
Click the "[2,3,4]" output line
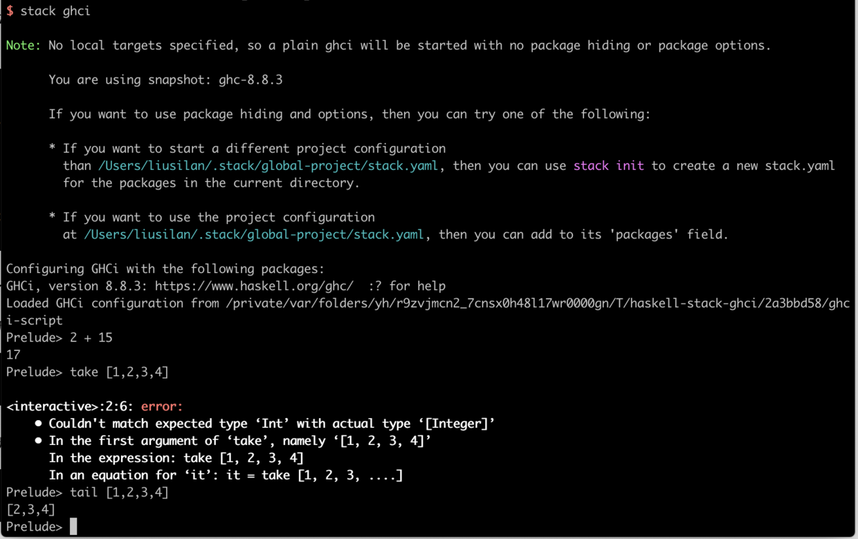pyautogui.click(x=30, y=510)
